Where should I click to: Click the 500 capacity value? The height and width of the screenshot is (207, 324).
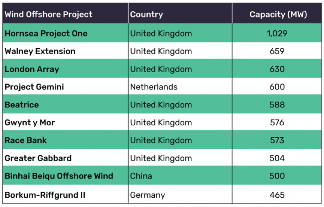pyautogui.click(x=277, y=176)
